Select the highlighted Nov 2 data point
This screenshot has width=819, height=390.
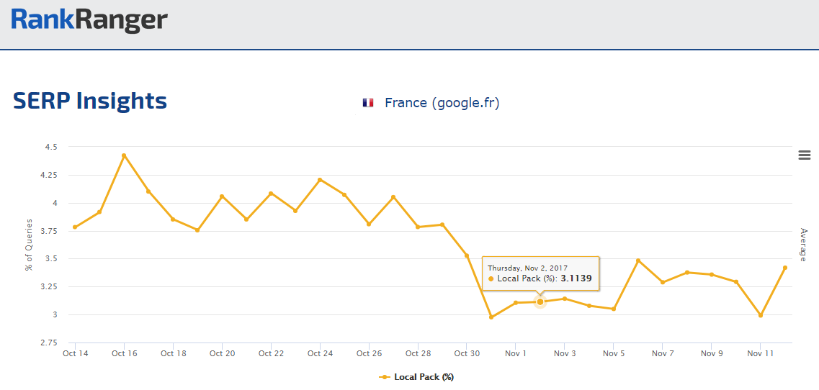click(540, 301)
